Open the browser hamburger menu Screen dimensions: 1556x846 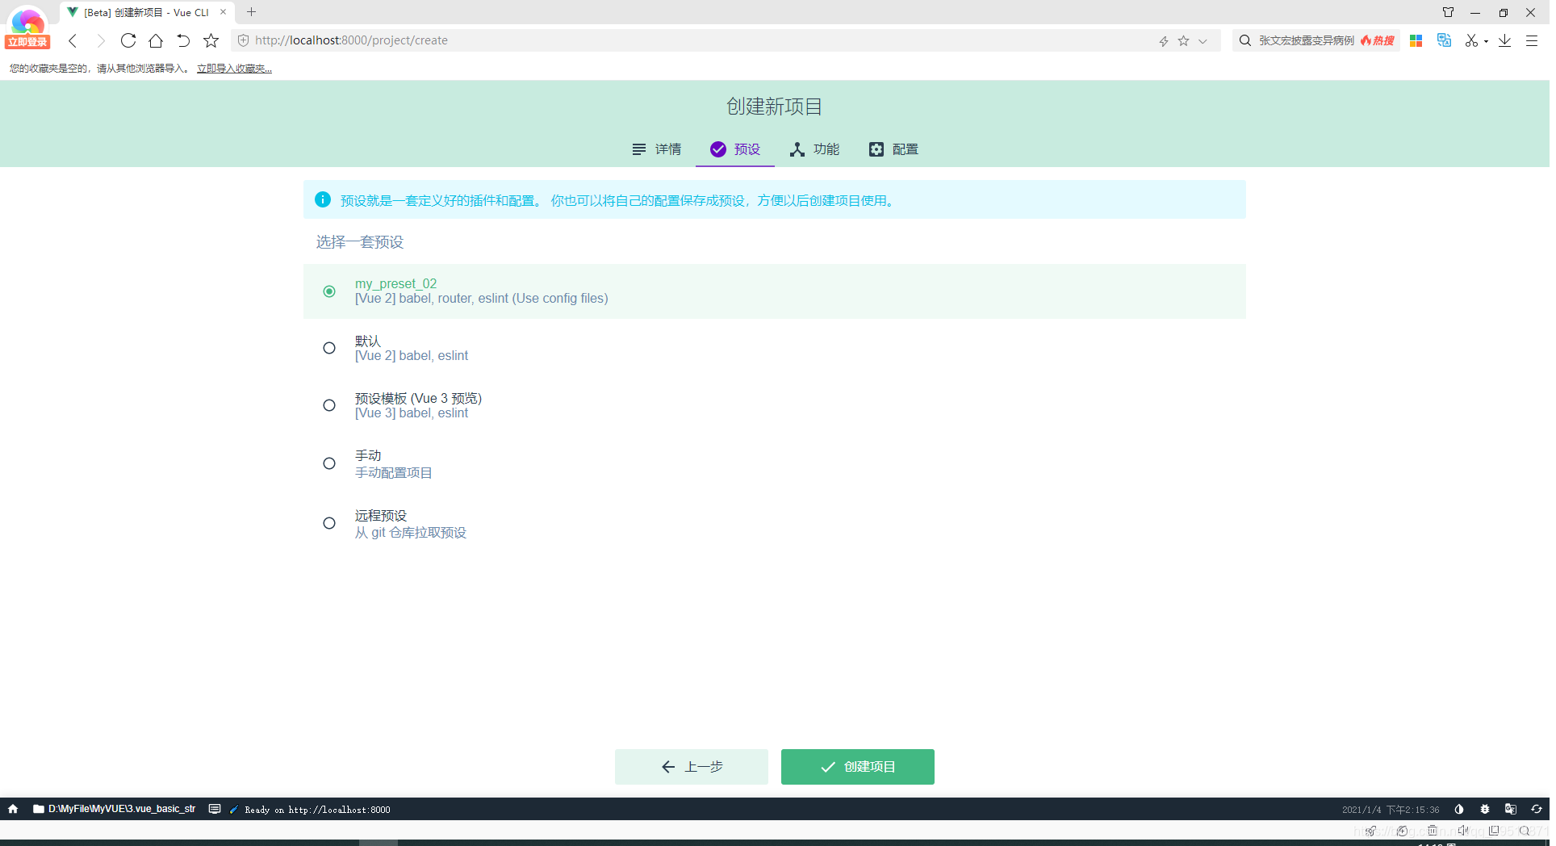click(x=1532, y=40)
